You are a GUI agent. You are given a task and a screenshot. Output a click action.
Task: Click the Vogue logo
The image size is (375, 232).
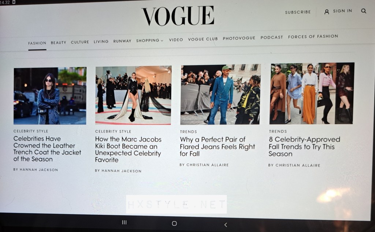click(x=178, y=16)
